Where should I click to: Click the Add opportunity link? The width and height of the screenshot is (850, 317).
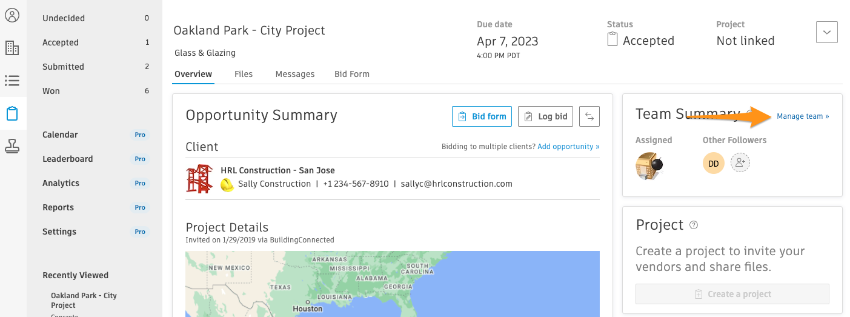568,147
